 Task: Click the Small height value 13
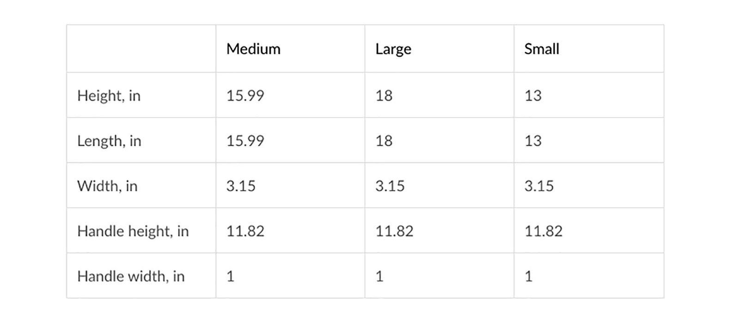click(533, 96)
